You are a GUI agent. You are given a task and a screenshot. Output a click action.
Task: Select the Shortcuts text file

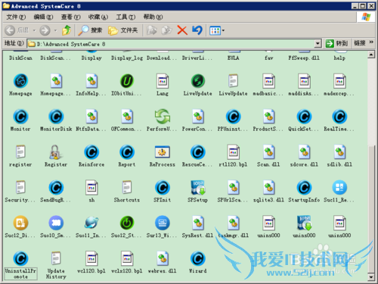[127, 188]
